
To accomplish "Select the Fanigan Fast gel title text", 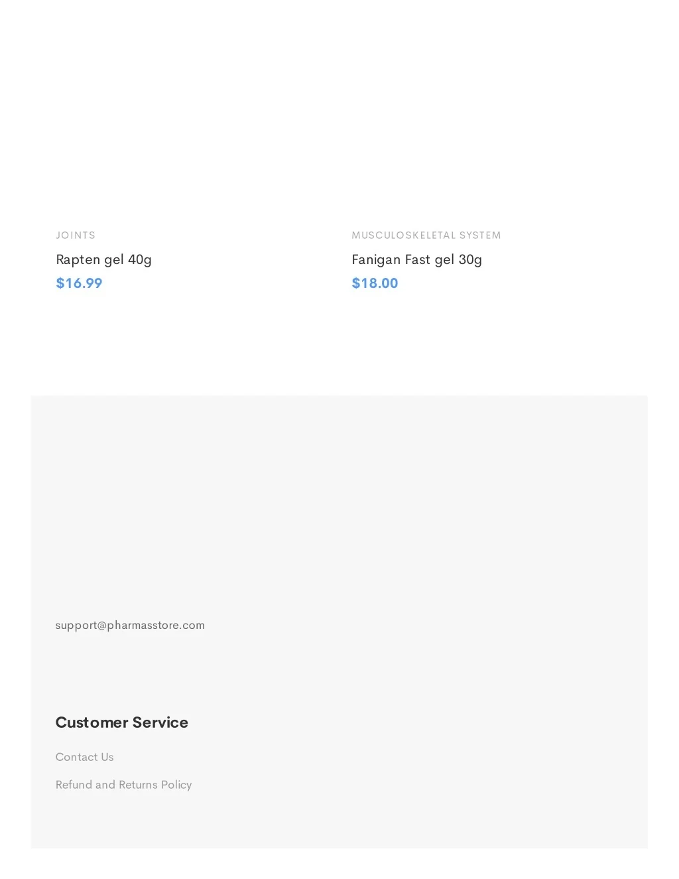I will tap(416, 259).
